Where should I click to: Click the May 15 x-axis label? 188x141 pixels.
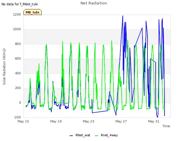pos(23,121)
